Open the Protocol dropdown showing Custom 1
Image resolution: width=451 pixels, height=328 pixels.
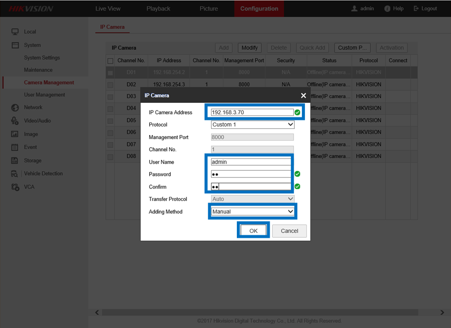252,124
